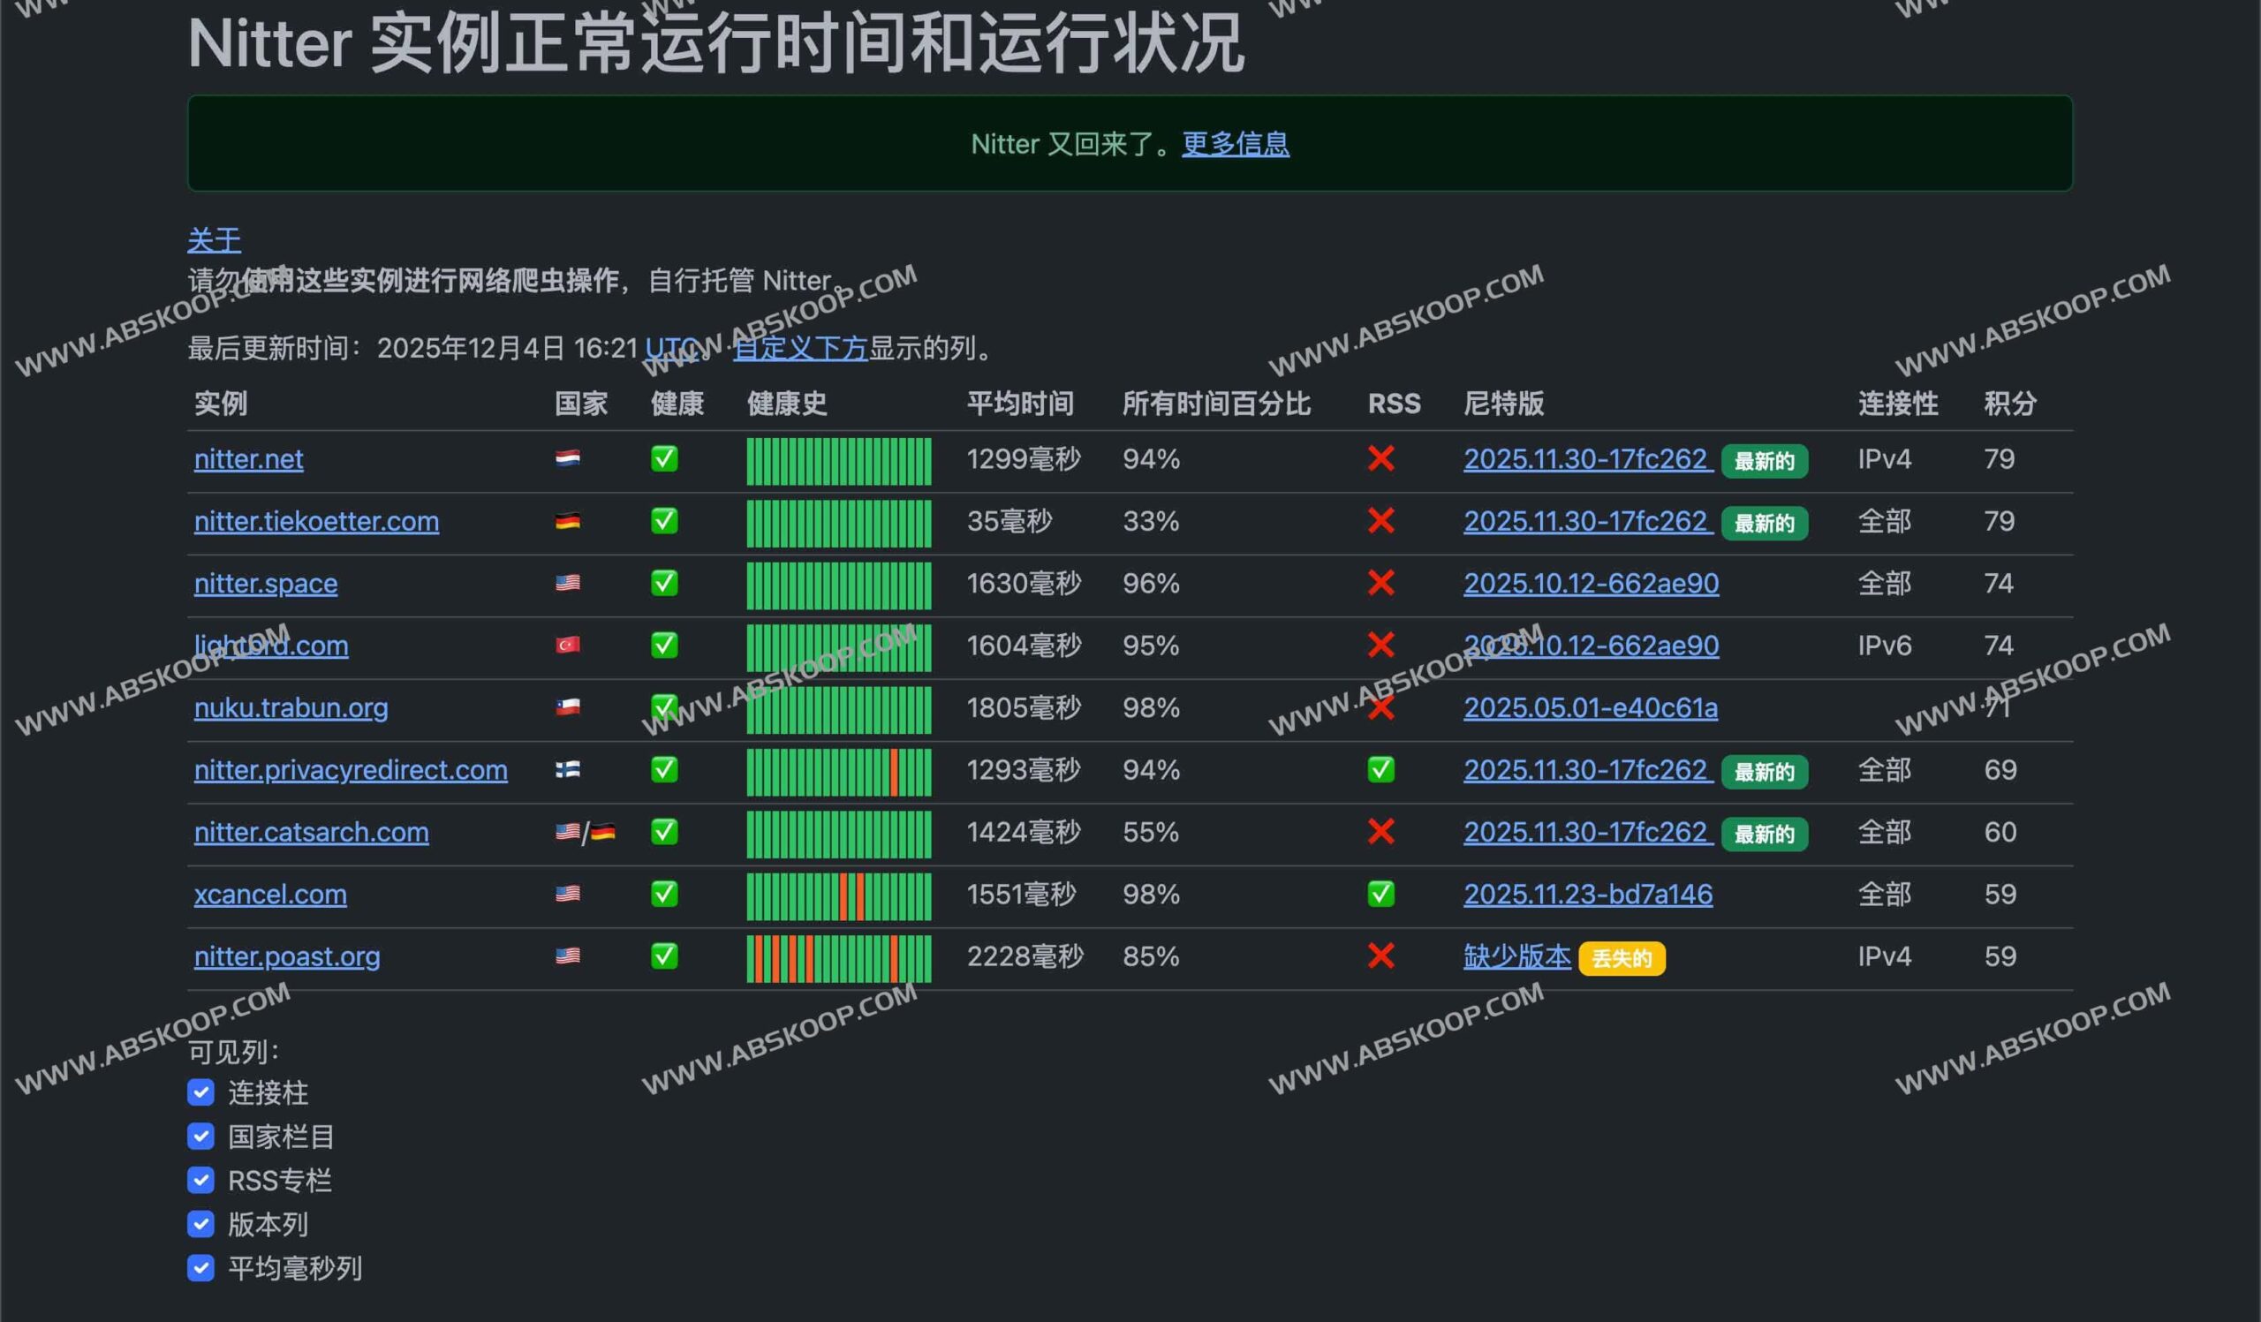Open the nitter.net instance link
The height and width of the screenshot is (1322, 2261).
tap(248, 459)
